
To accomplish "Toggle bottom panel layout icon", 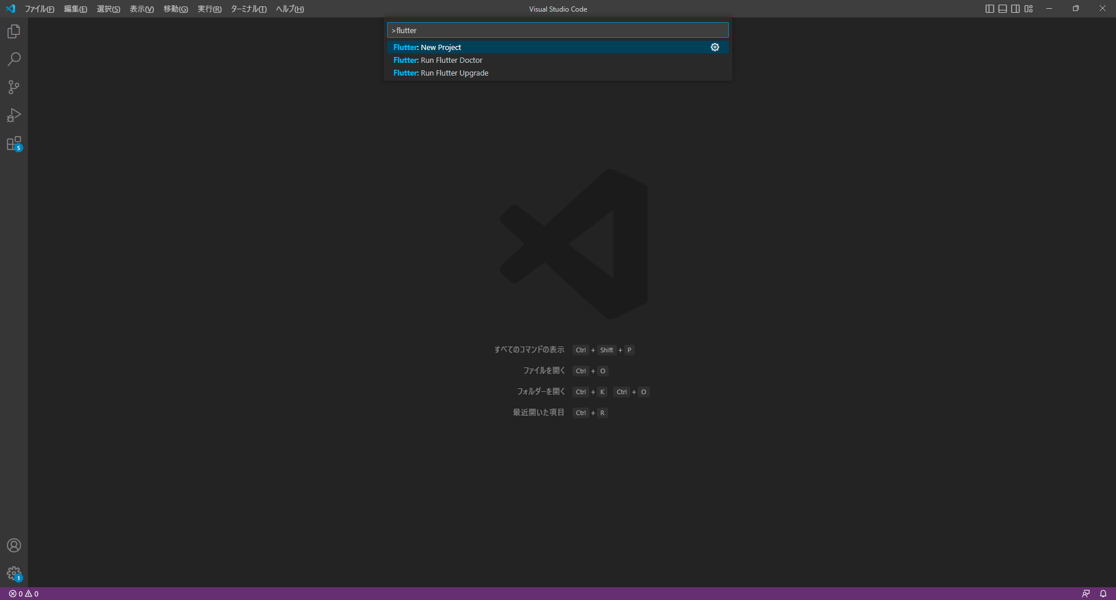I will [x=1003, y=9].
